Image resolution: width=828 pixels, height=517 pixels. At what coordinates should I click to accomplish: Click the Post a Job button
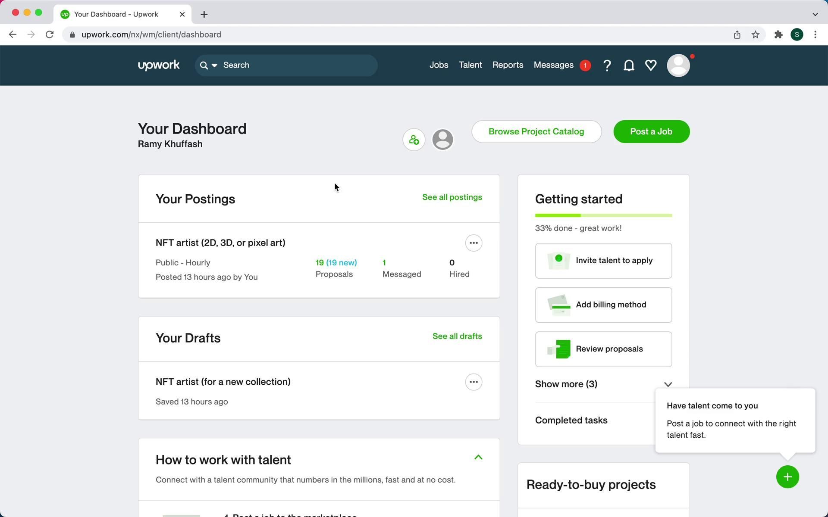tap(651, 131)
